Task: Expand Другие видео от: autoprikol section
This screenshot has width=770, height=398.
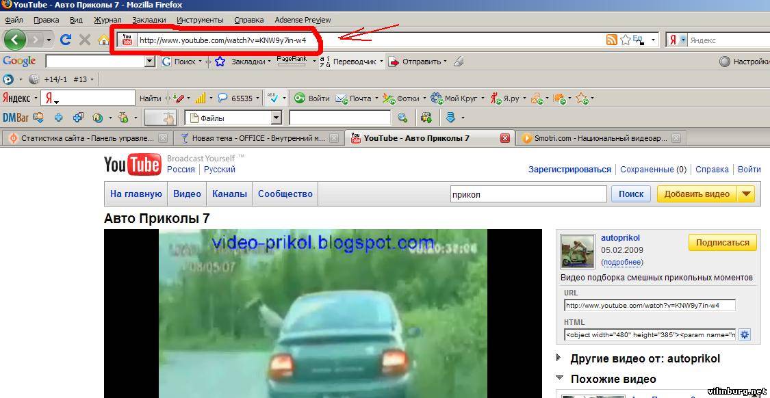Action: tap(560, 358)
